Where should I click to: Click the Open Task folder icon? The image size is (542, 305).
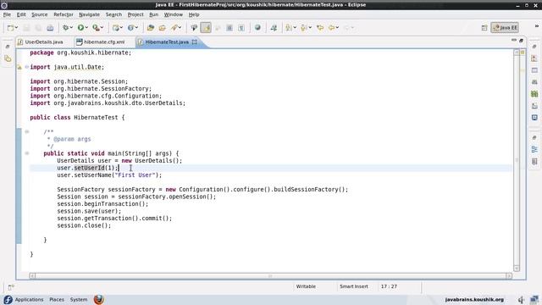(162, 28)
